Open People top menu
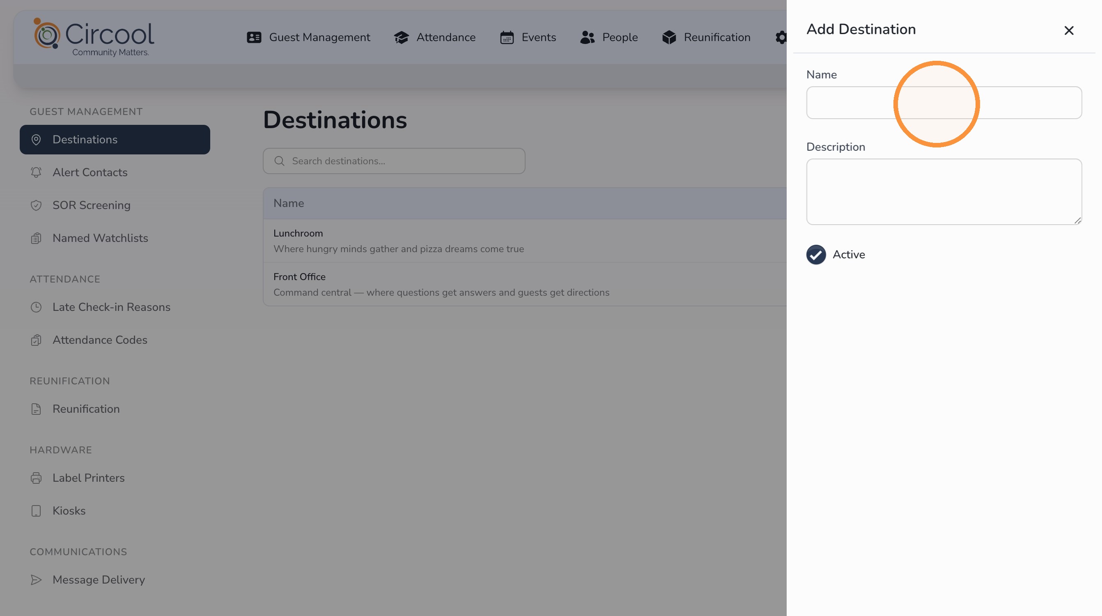 [x=609, y=38]
